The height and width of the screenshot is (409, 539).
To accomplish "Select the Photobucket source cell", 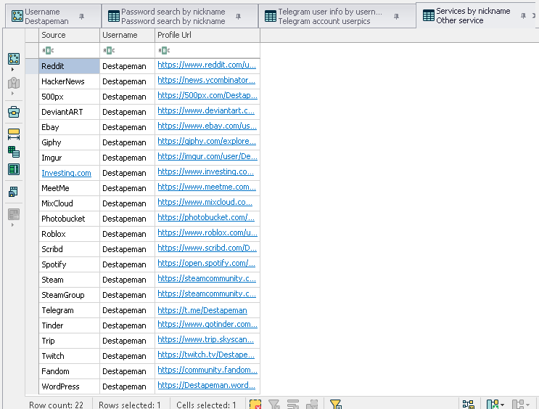I will click(x=69, y=219).
